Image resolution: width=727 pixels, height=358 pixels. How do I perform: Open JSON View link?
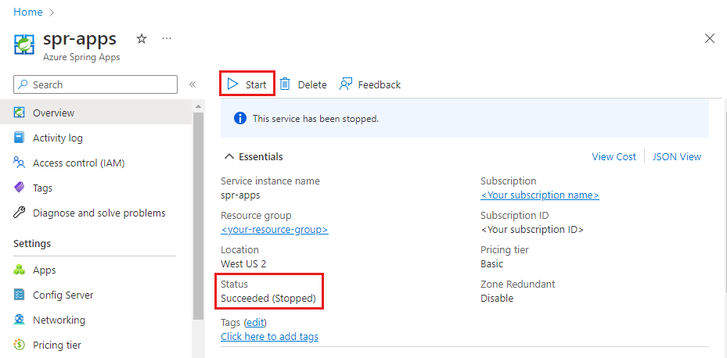click(676, 156)
